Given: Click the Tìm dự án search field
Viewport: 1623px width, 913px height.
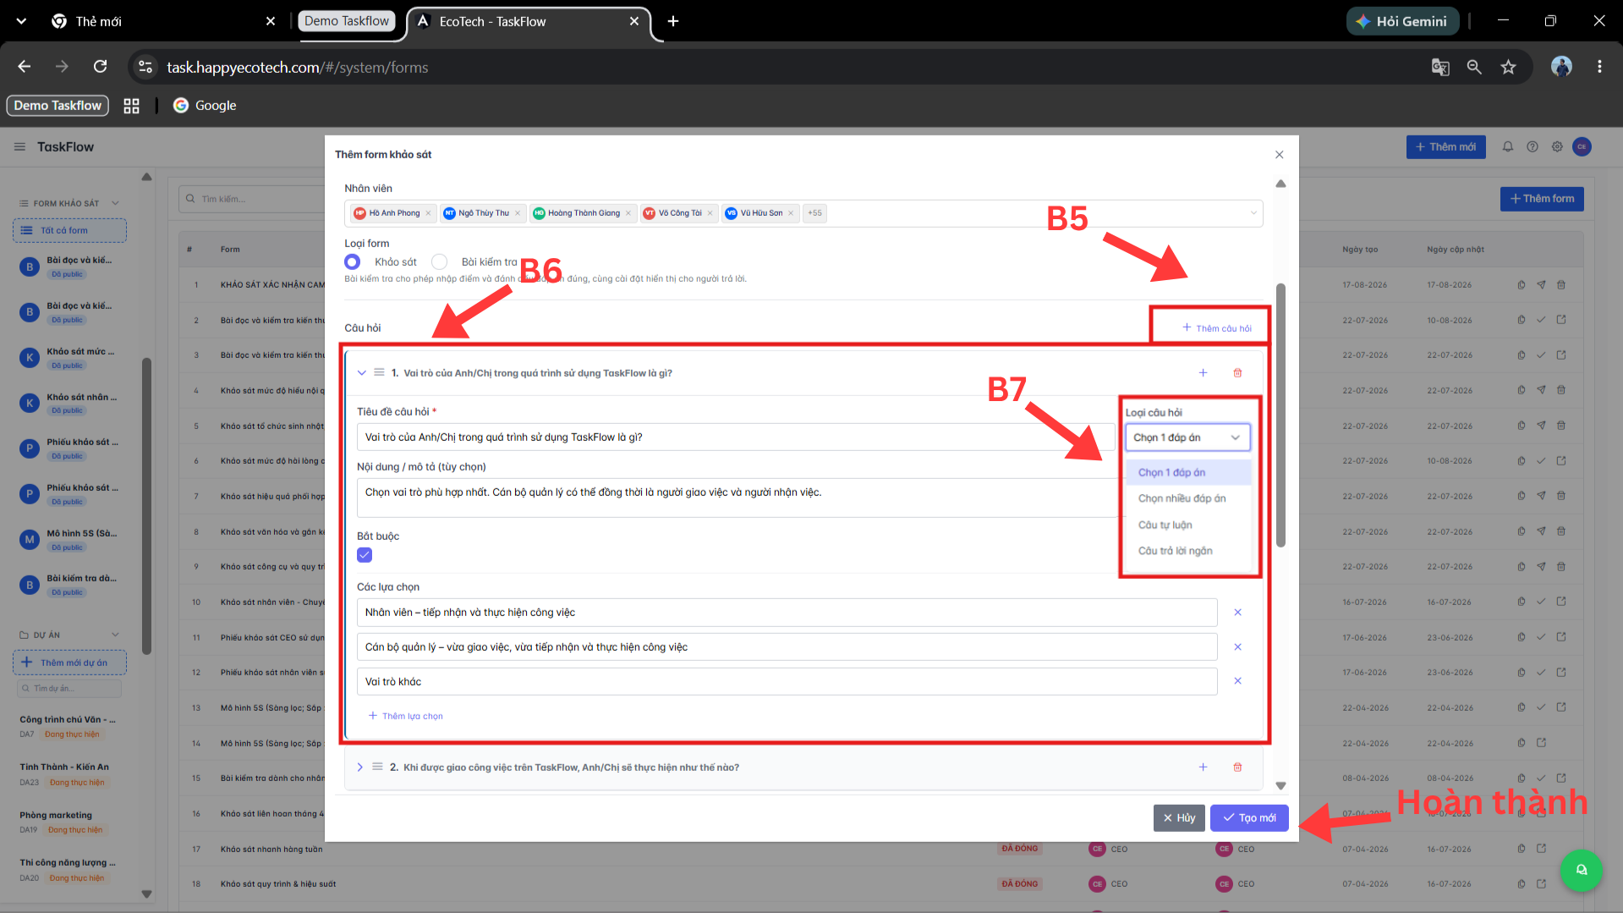Looking at the screenshot, I should click(x=69, y=689).
